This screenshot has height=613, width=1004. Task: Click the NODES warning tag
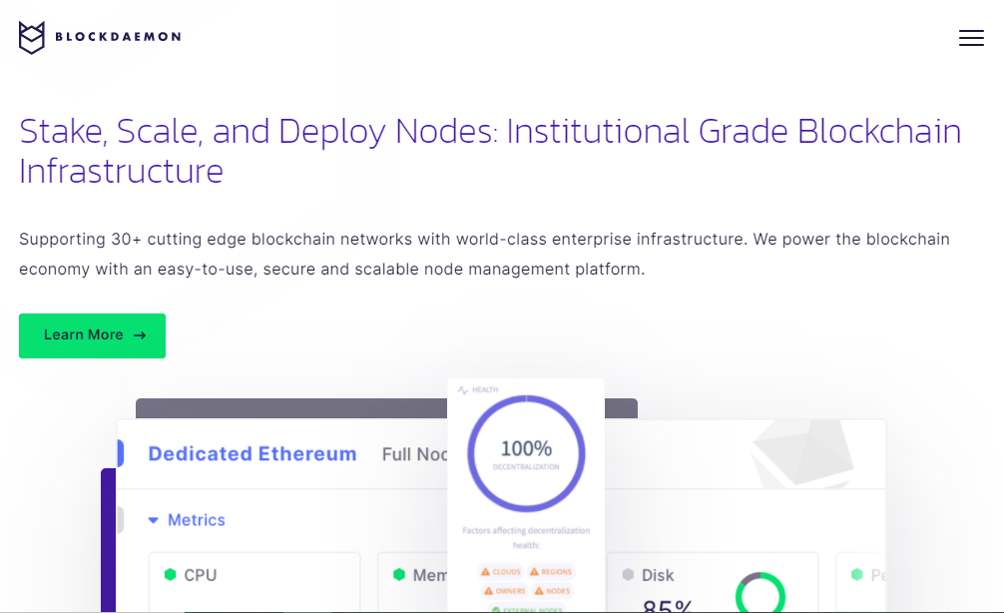coord(552,591)
